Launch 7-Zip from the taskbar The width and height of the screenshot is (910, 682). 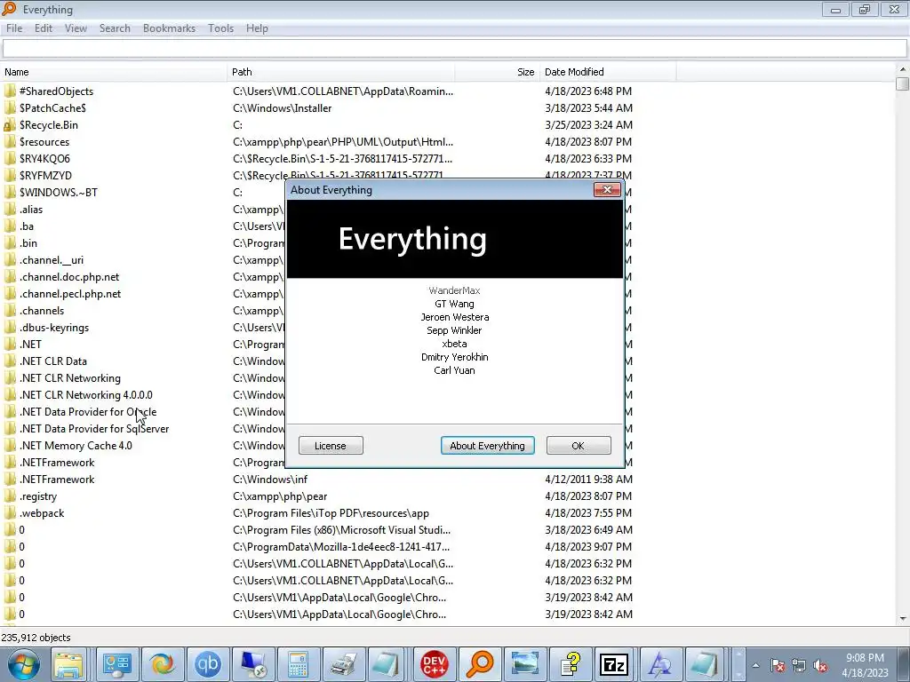point(615,664)
